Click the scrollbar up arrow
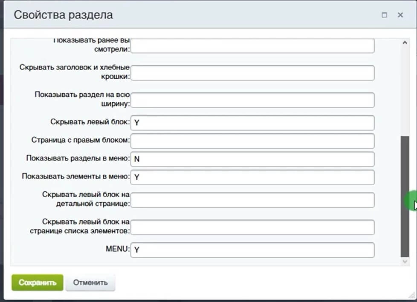 coord(405,43)
